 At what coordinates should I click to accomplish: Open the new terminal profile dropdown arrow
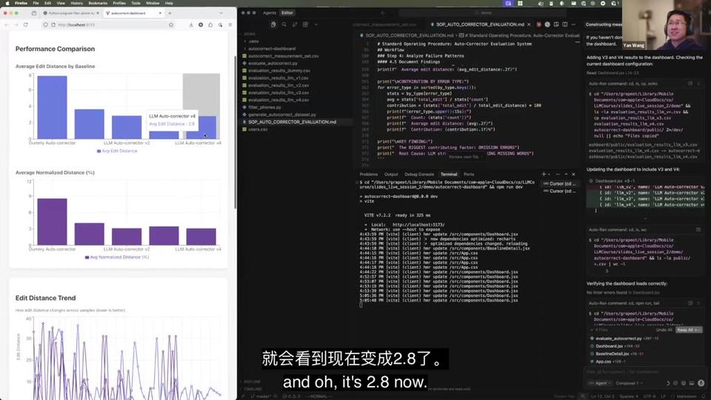[x=549, y=174]
